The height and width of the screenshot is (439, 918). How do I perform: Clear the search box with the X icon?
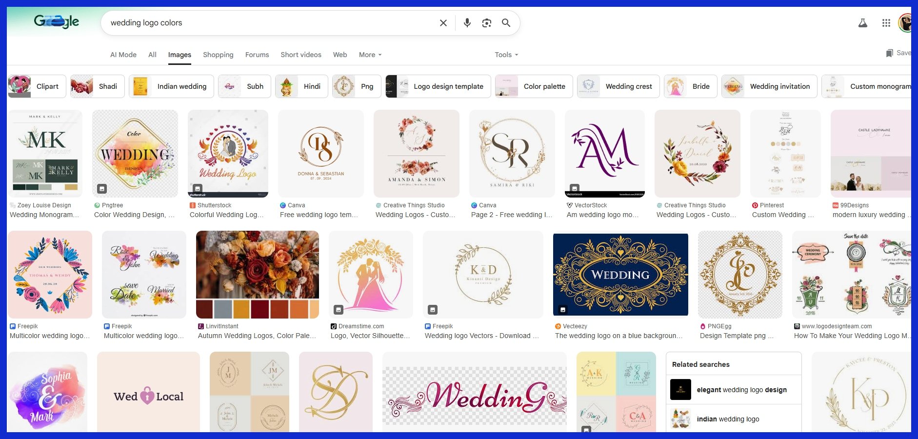pyautogui.click(x=443, y=23)
